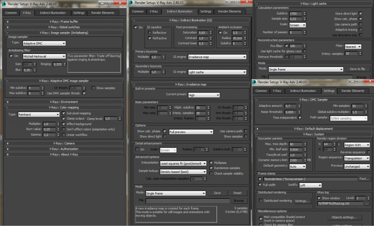Open the frame stamp Justify dropdown
The height and width of the screenshot is (226, 374).
(310, 185)
